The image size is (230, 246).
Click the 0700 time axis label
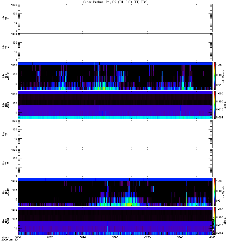point(115,237)
